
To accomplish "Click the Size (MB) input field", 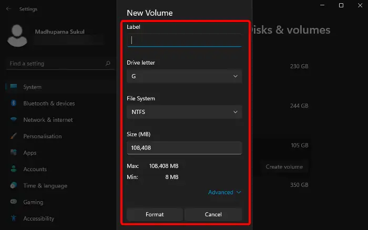I will (x=184, y=148).
